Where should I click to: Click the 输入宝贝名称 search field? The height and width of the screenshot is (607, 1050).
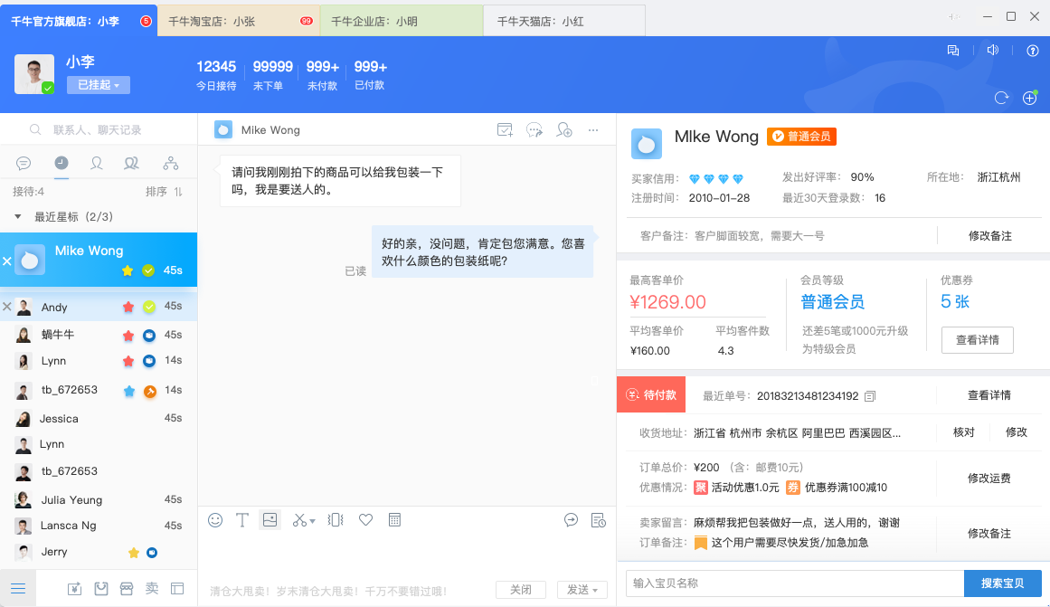pos(794,583)
